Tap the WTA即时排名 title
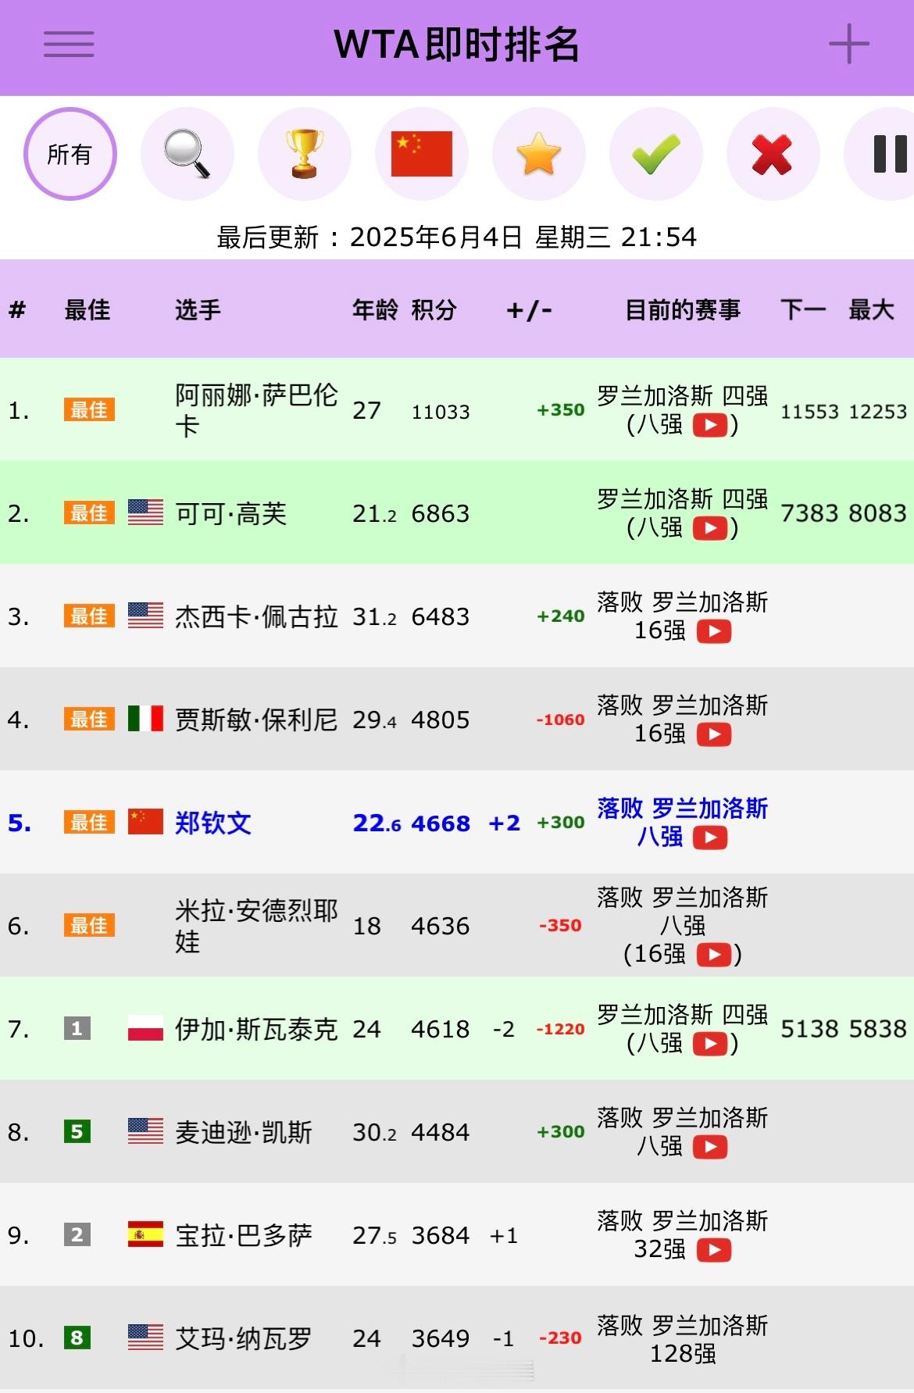The width and height of the screenshot is (914, 1393). (x=457, y=44)
